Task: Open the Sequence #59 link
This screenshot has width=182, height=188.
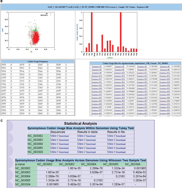Action: point(142,110)
